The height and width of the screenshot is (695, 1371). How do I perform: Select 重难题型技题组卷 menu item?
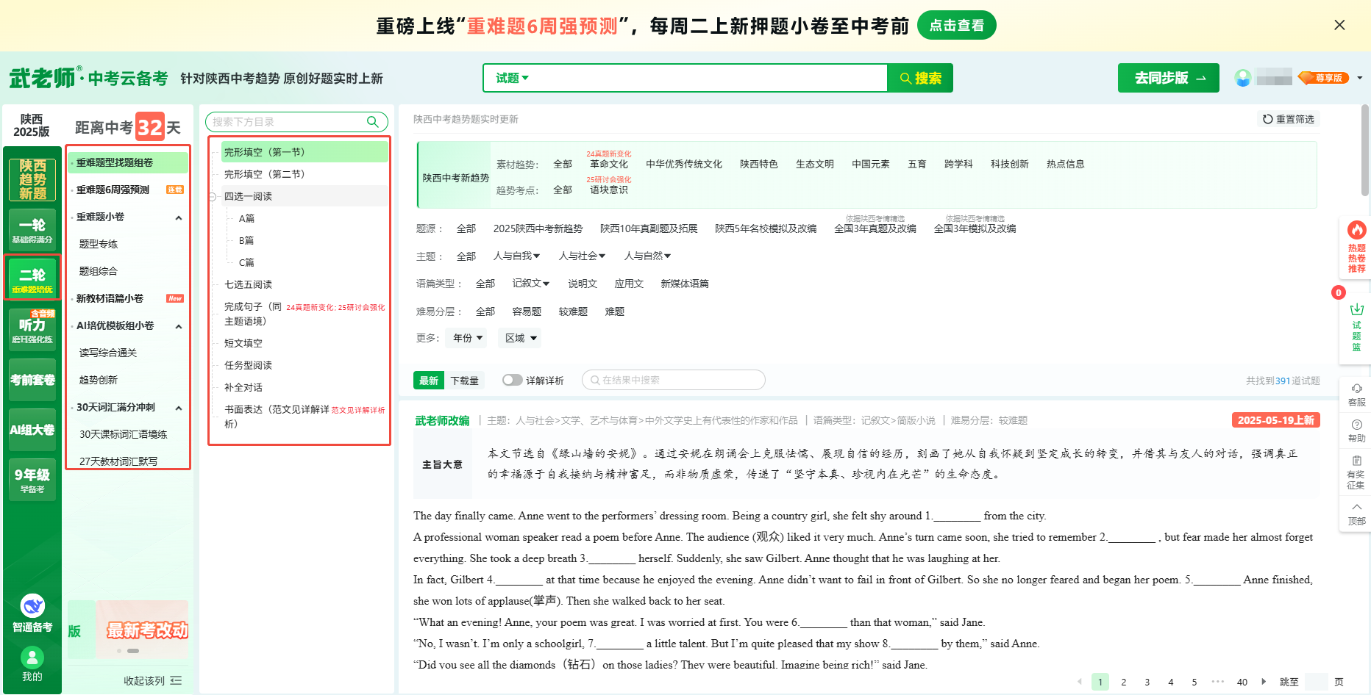click(128, 162)
